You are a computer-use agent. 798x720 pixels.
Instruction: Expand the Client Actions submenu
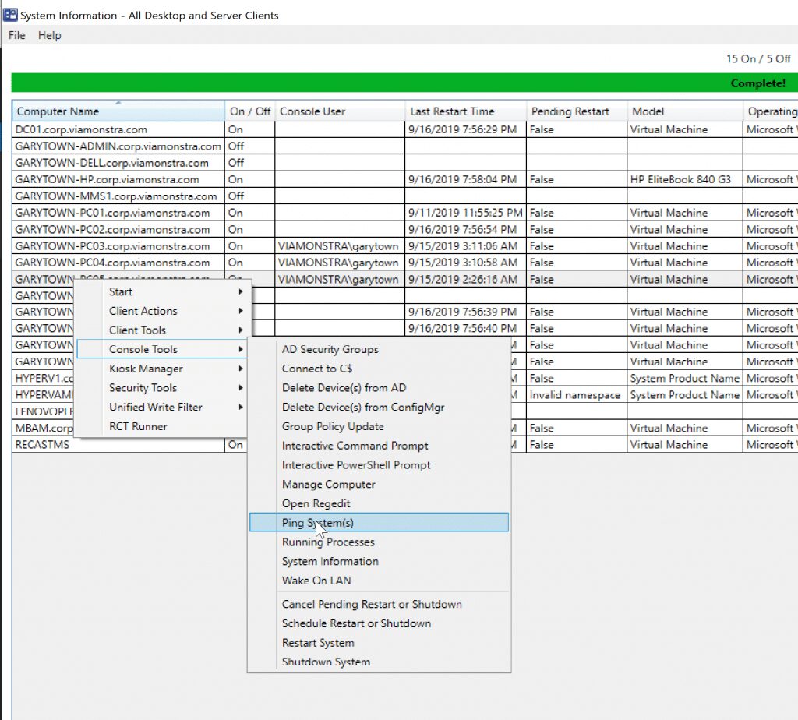[x=143, y=311]
